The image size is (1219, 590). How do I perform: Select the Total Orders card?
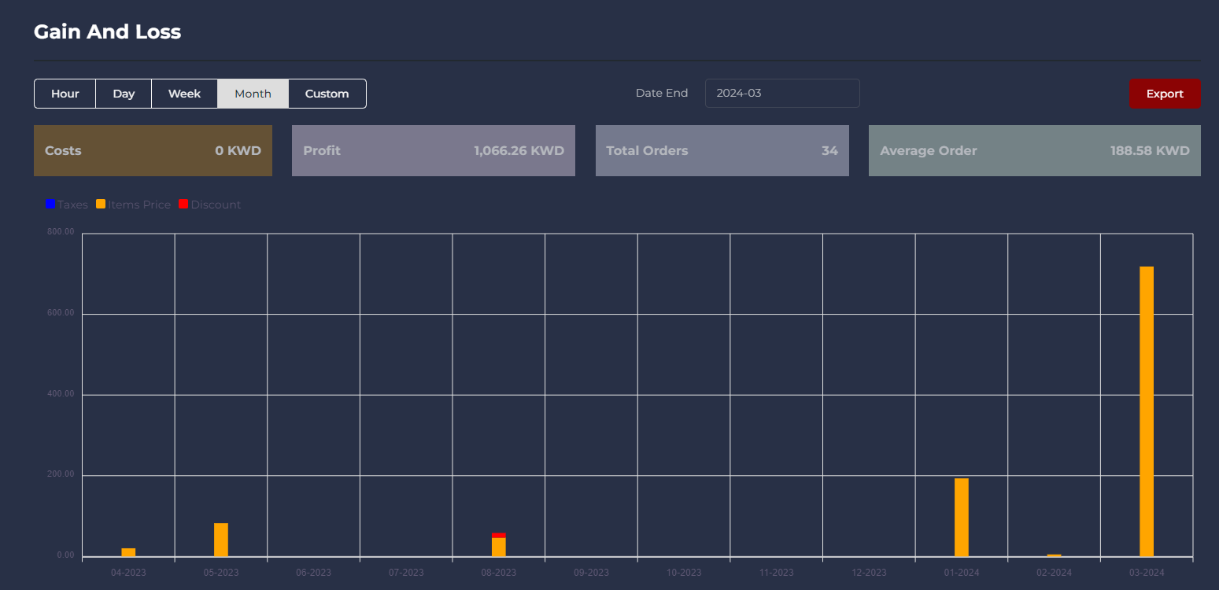point(722,150)
